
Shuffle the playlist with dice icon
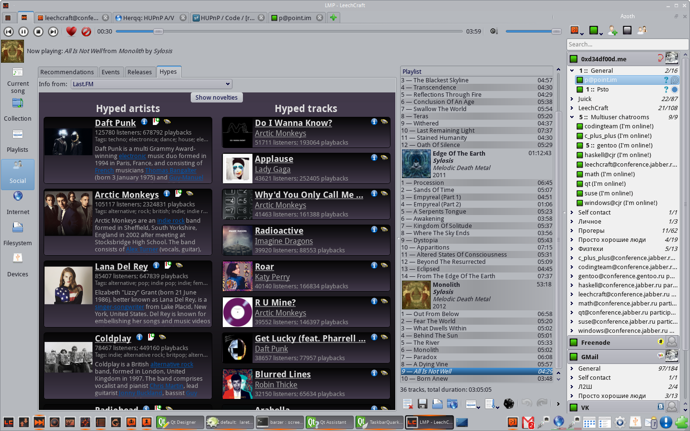(509, 404)
